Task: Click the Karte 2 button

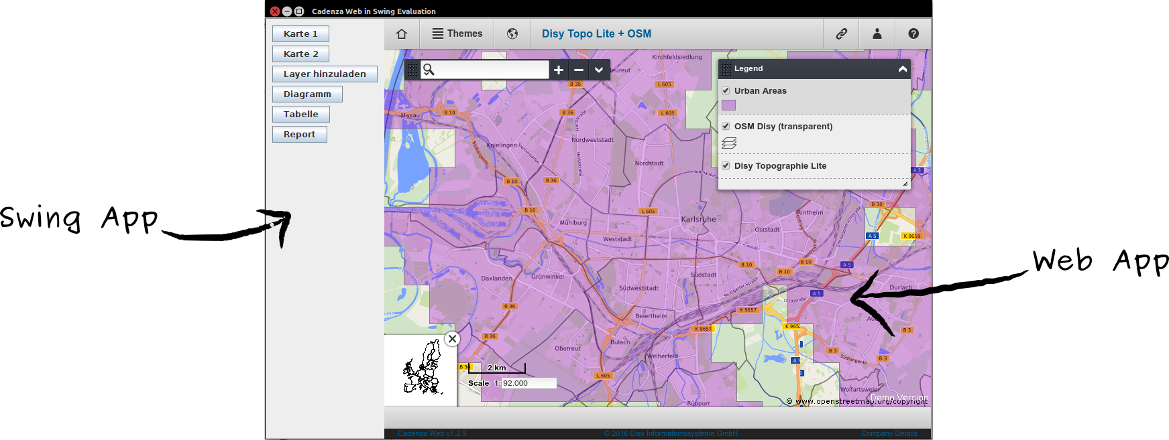Action: click(x=300, y=54)
